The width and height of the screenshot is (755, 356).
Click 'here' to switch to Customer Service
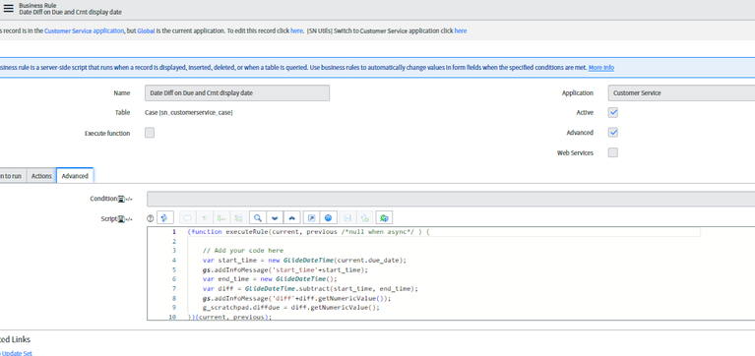[x=461, y=30]
